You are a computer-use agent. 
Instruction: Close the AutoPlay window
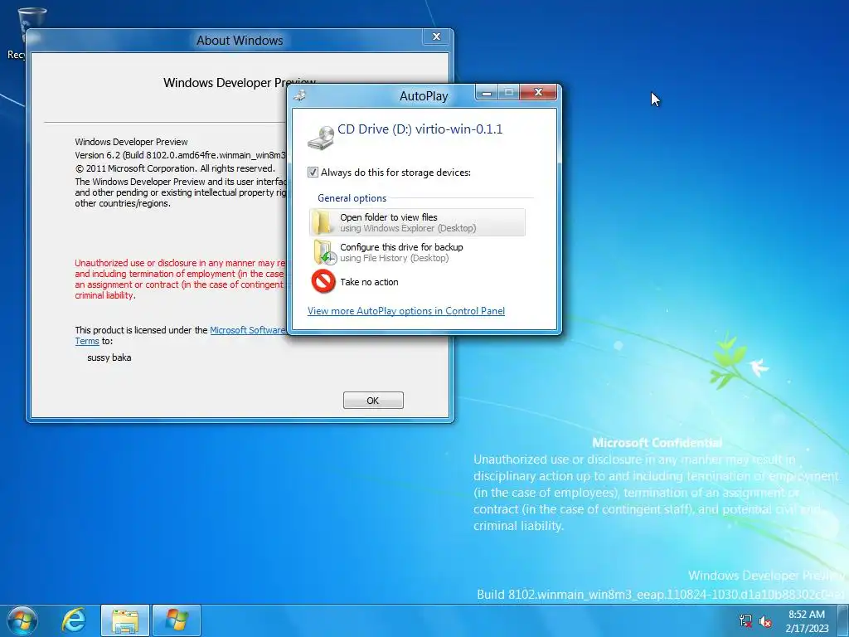click(538, 92)
